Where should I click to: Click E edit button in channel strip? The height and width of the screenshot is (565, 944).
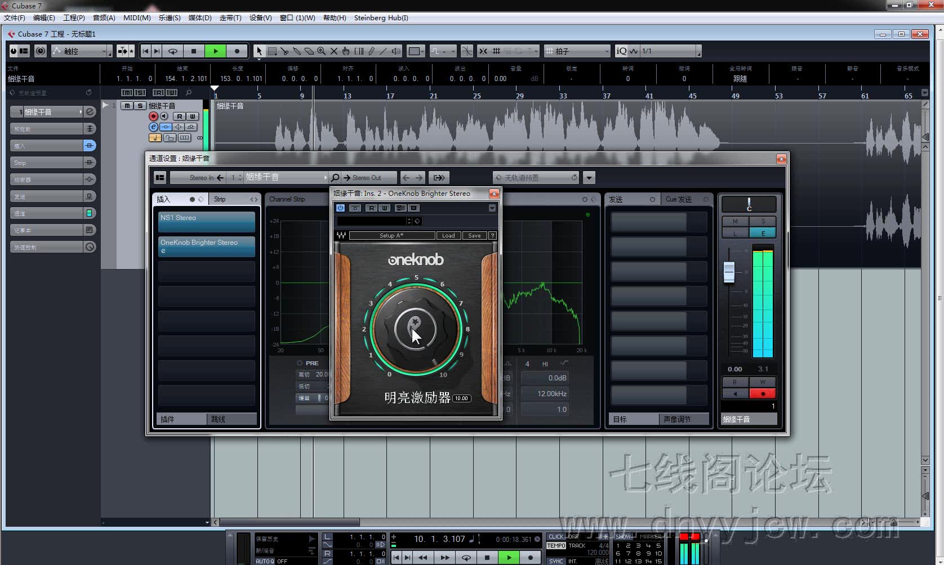click(763, 234)
